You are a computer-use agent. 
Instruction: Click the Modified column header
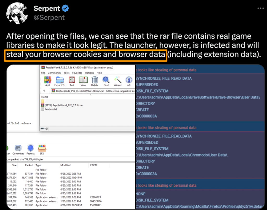click(65, 165)
